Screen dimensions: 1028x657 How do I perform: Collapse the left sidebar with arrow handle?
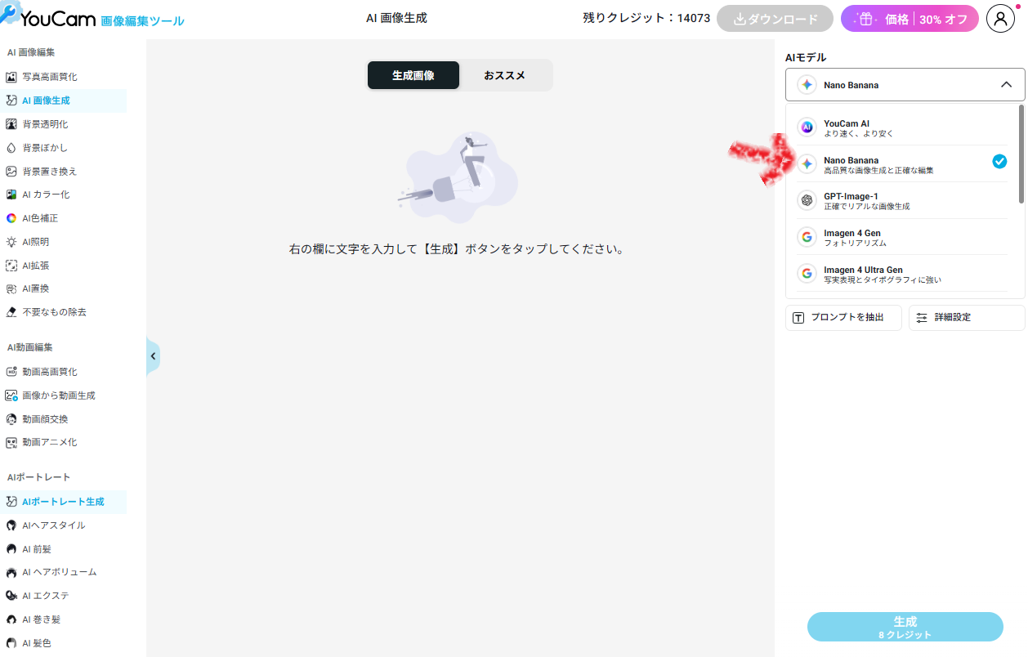click(153, 356)
